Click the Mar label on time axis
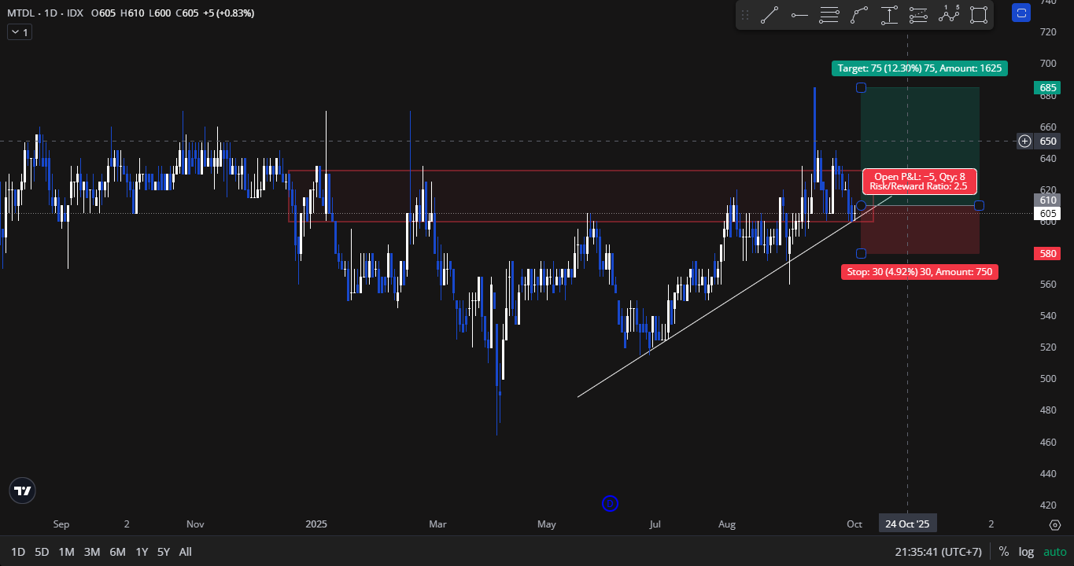This screenshot has height=566, width=1074. point(437,524)
